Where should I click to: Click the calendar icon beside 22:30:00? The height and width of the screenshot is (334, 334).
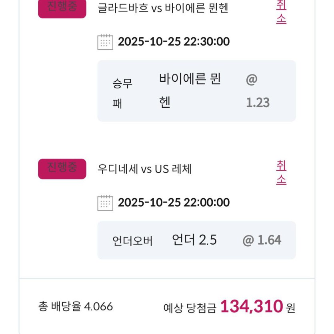pos(105,42)
